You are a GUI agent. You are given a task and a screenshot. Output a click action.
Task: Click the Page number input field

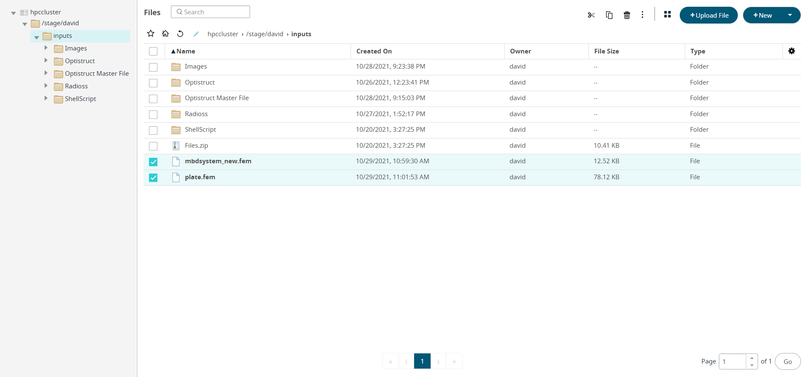coord(733,361)
